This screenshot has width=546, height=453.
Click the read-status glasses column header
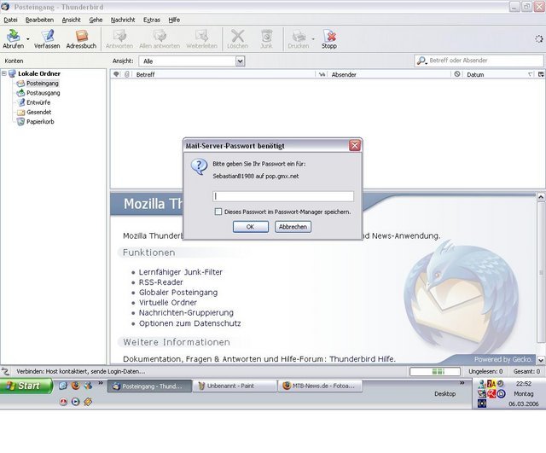pyautogui.click(x=322, y=74)
